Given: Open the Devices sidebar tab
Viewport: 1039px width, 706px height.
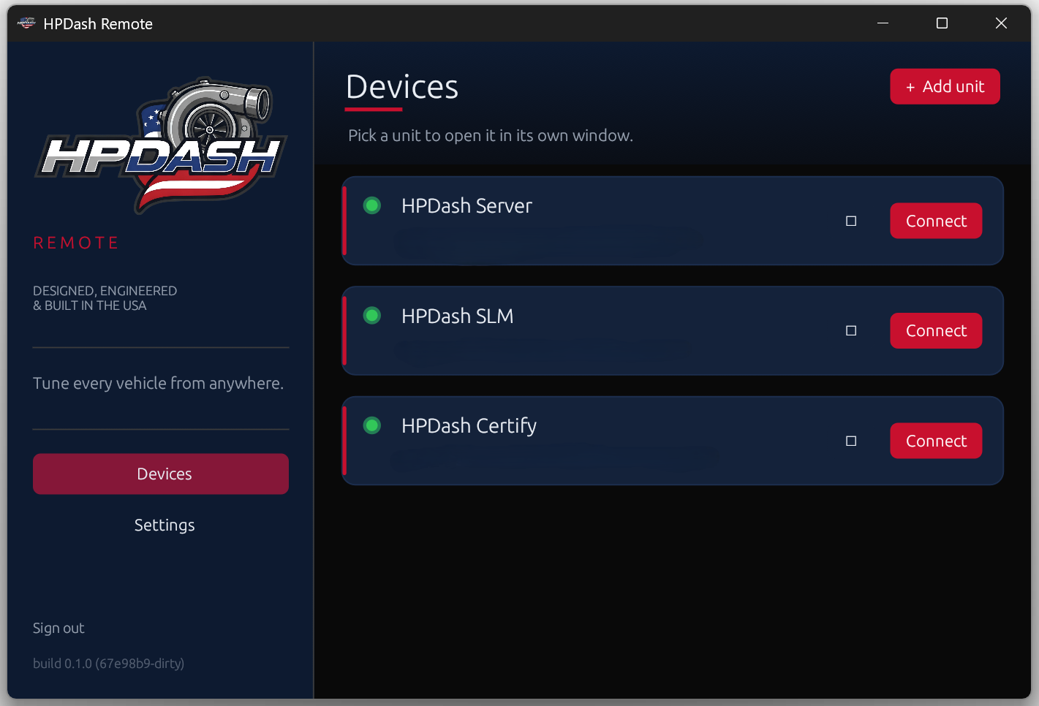Looking at the screenshot, I should pos(161,474).
